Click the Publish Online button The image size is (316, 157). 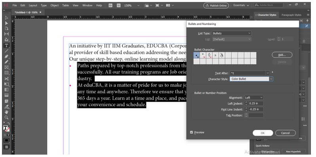[x=216, y=6]
